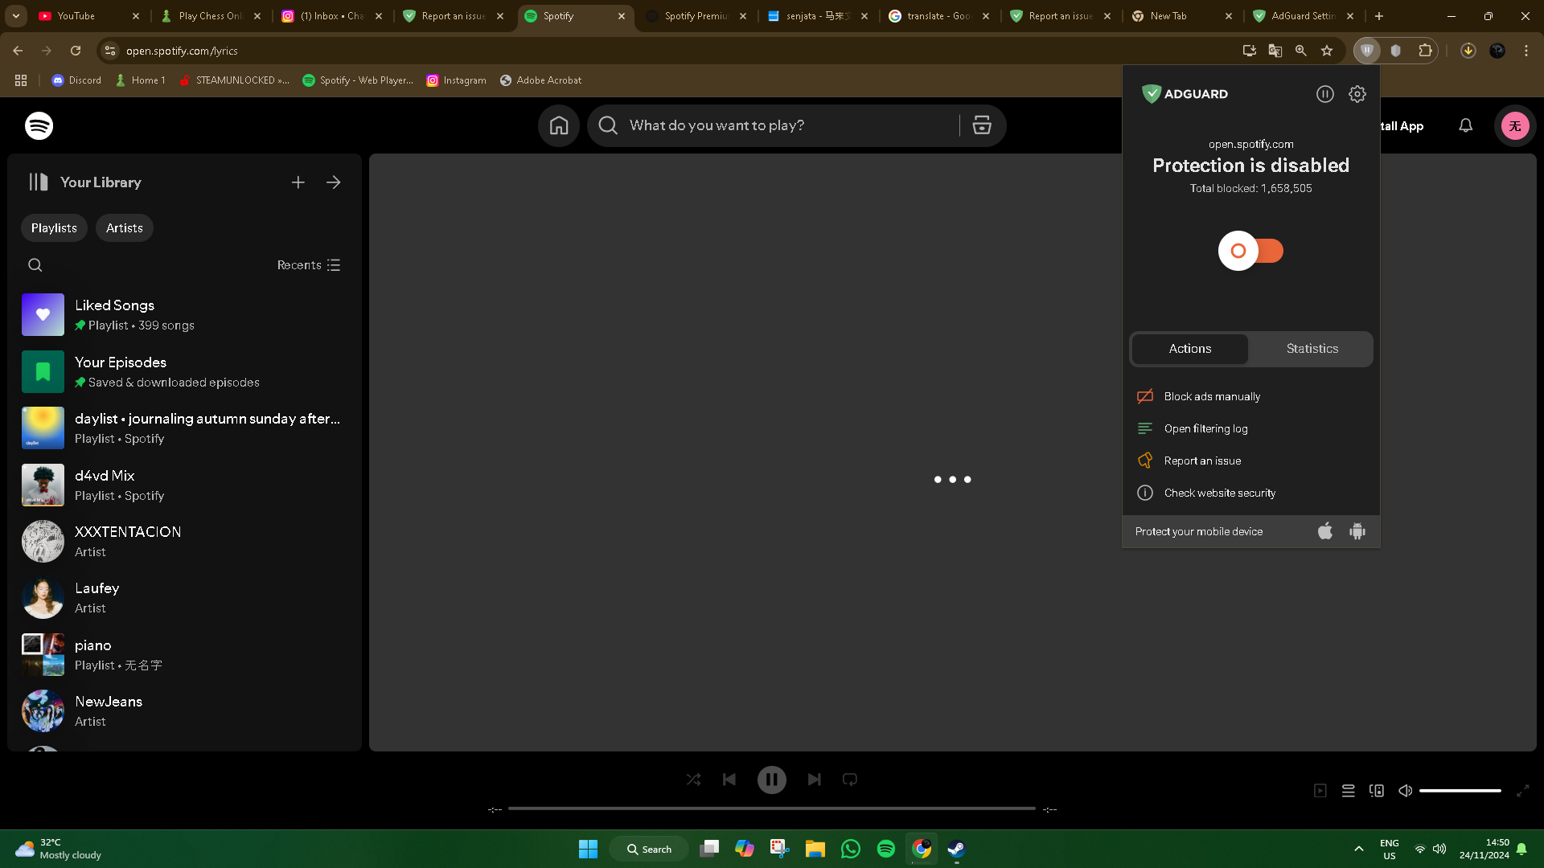Open Spotify from the taskbar
The height and width of the screenshot is (868, 1544).
[885, 849]
